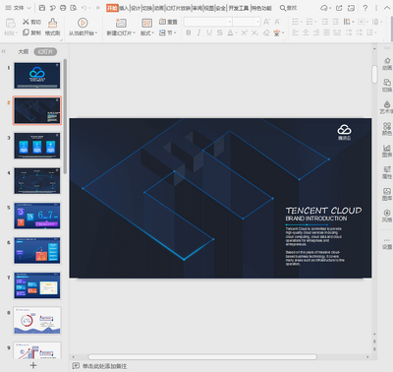Viewport: 393px width, 372px height.
Task: Expand more quick access toolbar items
Action: (98, 8)
